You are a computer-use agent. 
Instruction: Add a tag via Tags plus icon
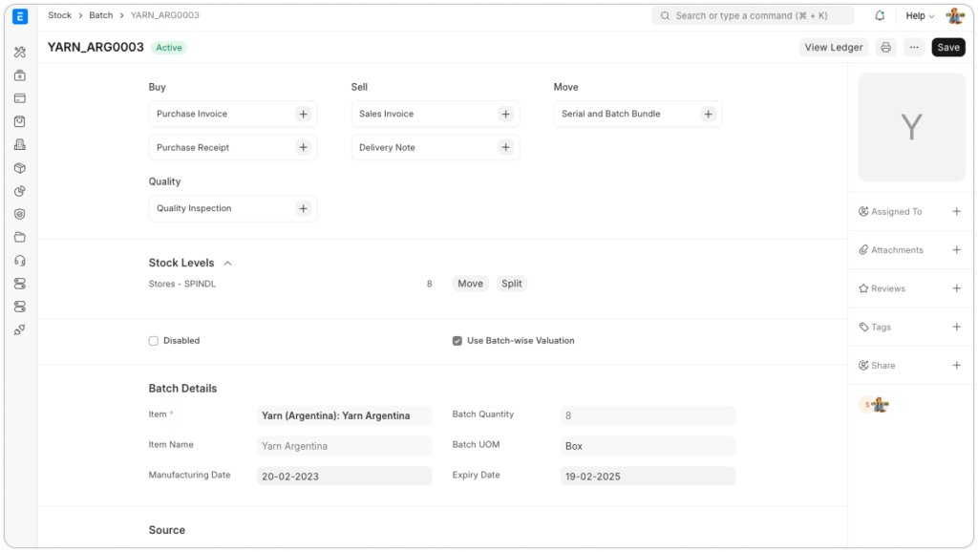(956, 327)
